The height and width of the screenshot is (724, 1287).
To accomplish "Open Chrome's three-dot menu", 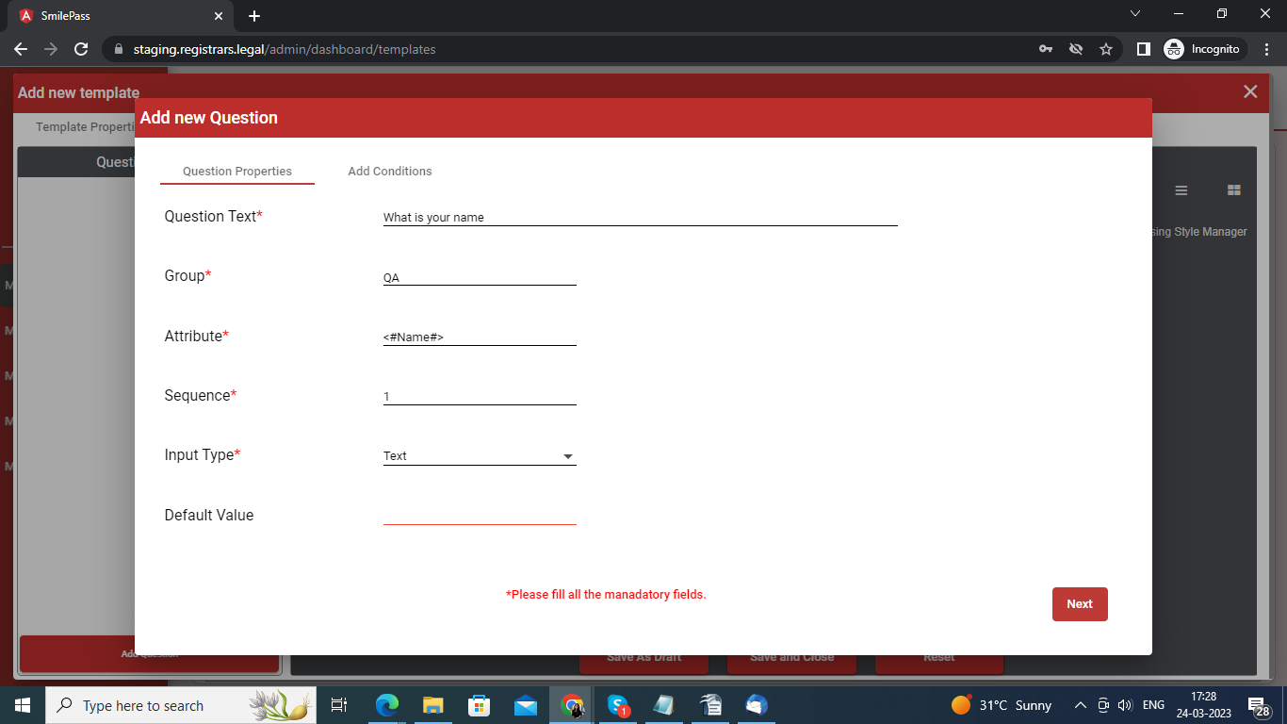I will (1267, 49).
